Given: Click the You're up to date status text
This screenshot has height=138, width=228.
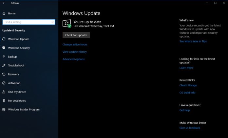Looking at the screenshot, I should [x=87, y=22].
